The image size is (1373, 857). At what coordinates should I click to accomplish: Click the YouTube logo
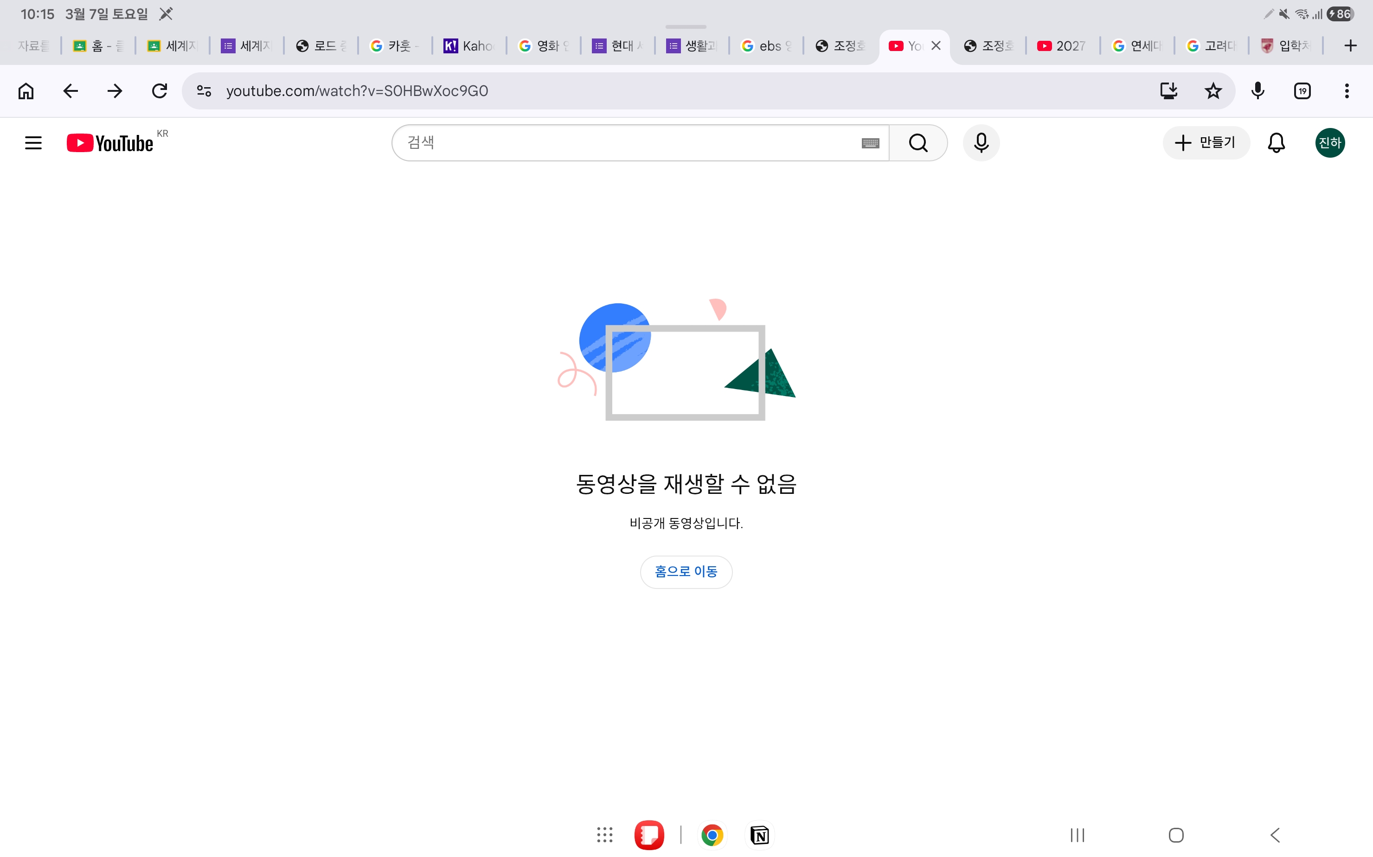(110, 143)
